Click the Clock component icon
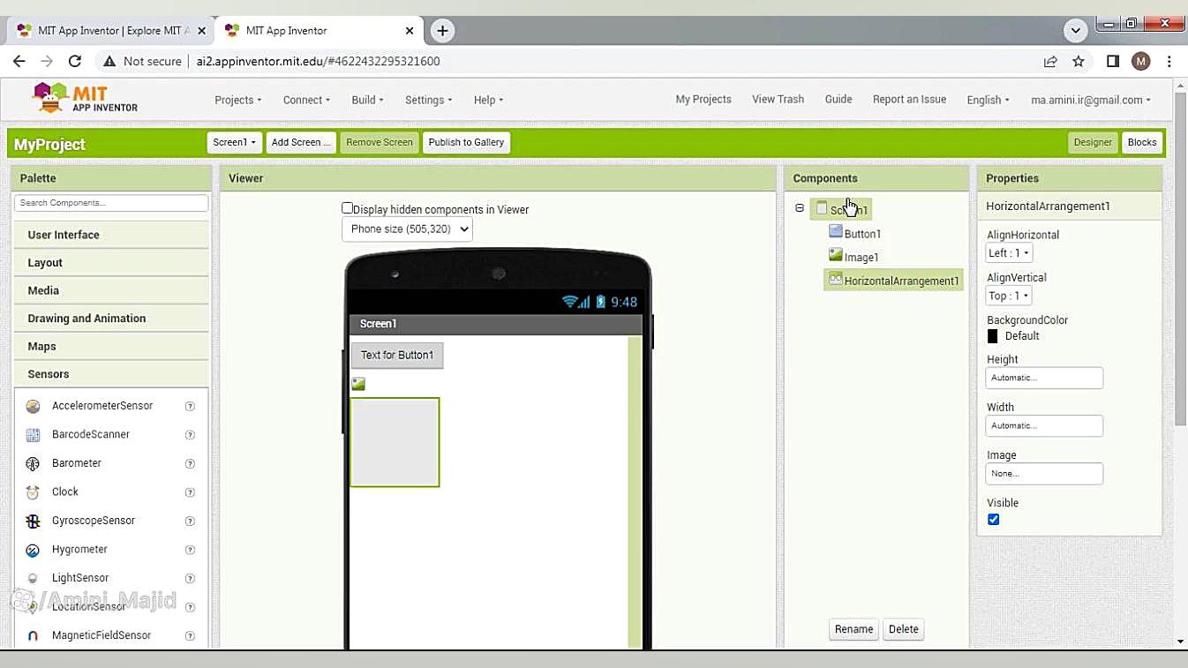The width and height of the screenshot is (1188, 668). pyautogui.click(x=33, y=492)
